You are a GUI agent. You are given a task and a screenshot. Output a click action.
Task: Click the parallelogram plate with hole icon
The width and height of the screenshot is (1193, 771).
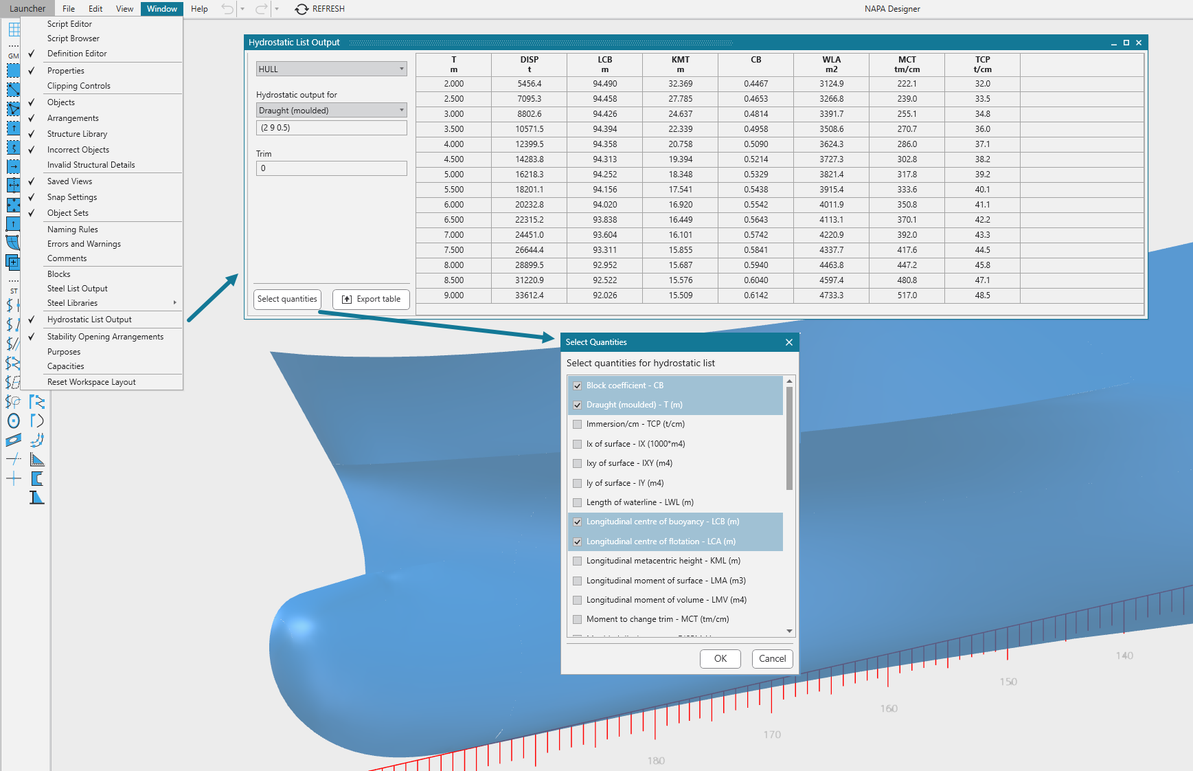tap(14, 440)
